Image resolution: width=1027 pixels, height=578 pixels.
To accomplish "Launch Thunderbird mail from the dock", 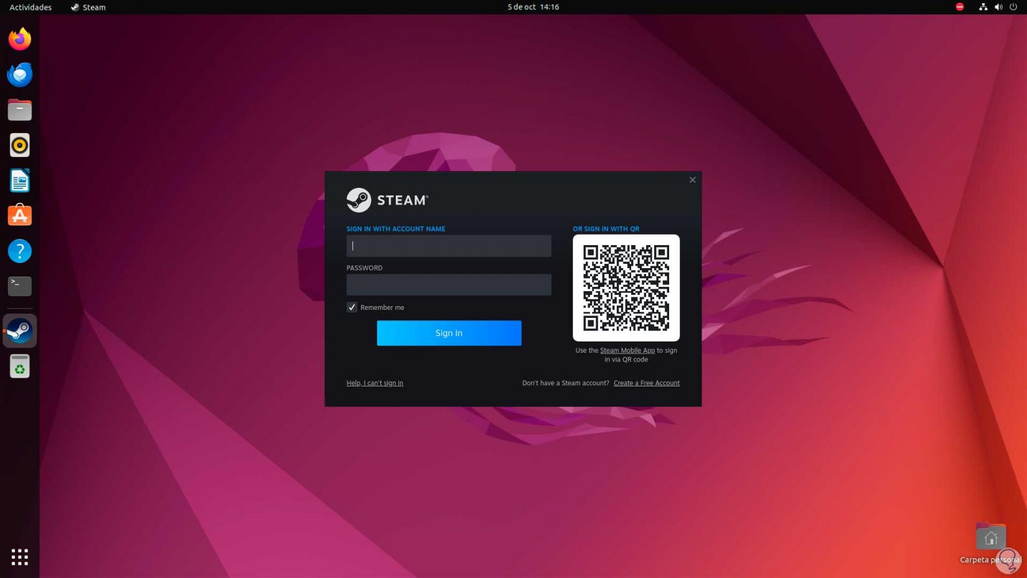I will pos(20,75).
